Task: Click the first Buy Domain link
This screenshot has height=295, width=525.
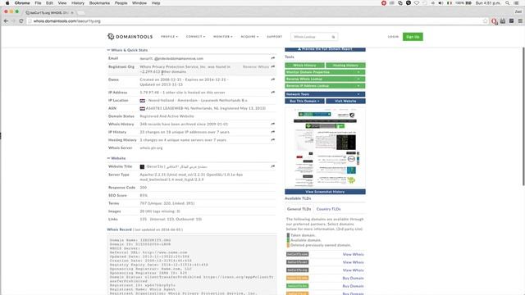Action: 353,279
